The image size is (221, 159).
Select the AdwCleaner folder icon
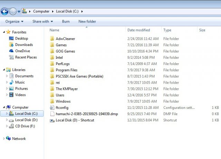point(52,38)
